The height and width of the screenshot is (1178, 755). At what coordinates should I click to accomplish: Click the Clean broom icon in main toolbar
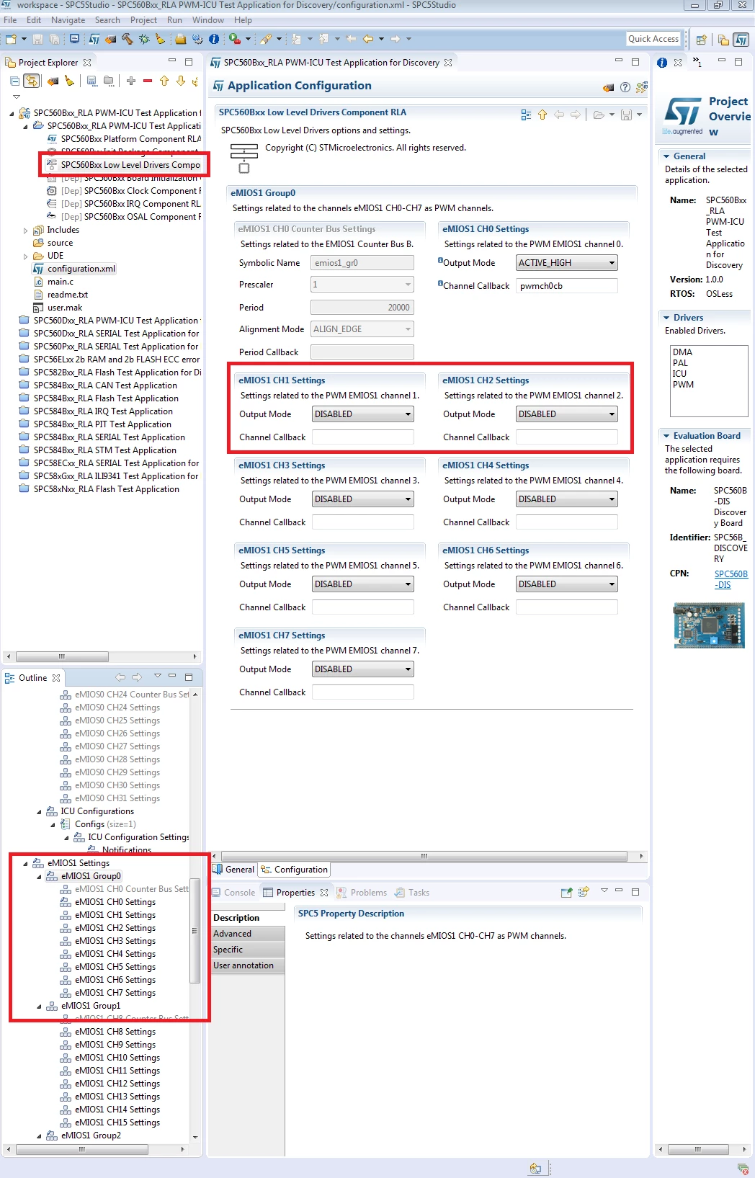[x=160, y=39]
